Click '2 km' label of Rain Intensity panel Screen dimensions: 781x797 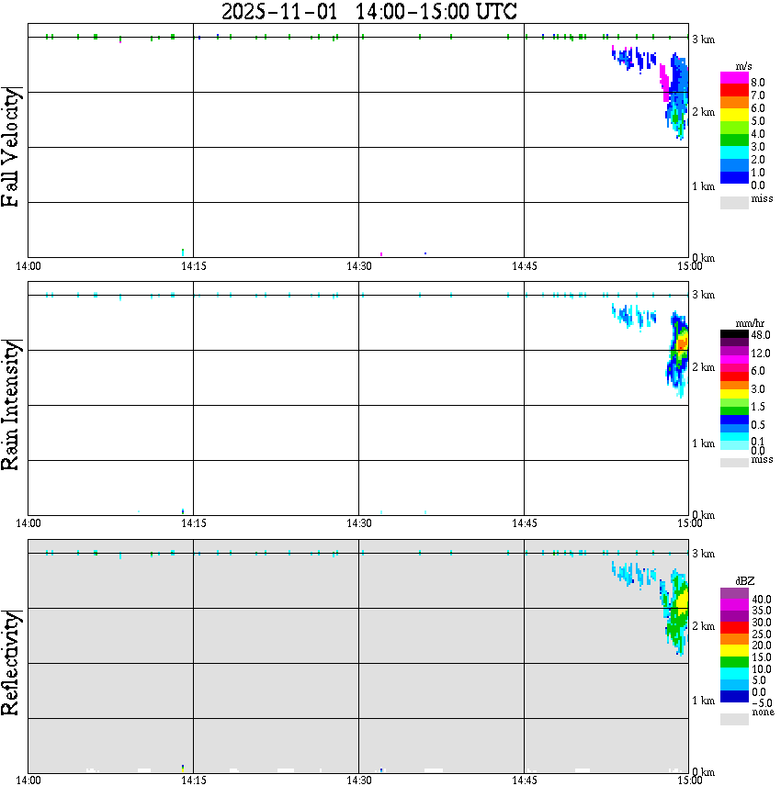click(704, 367)
